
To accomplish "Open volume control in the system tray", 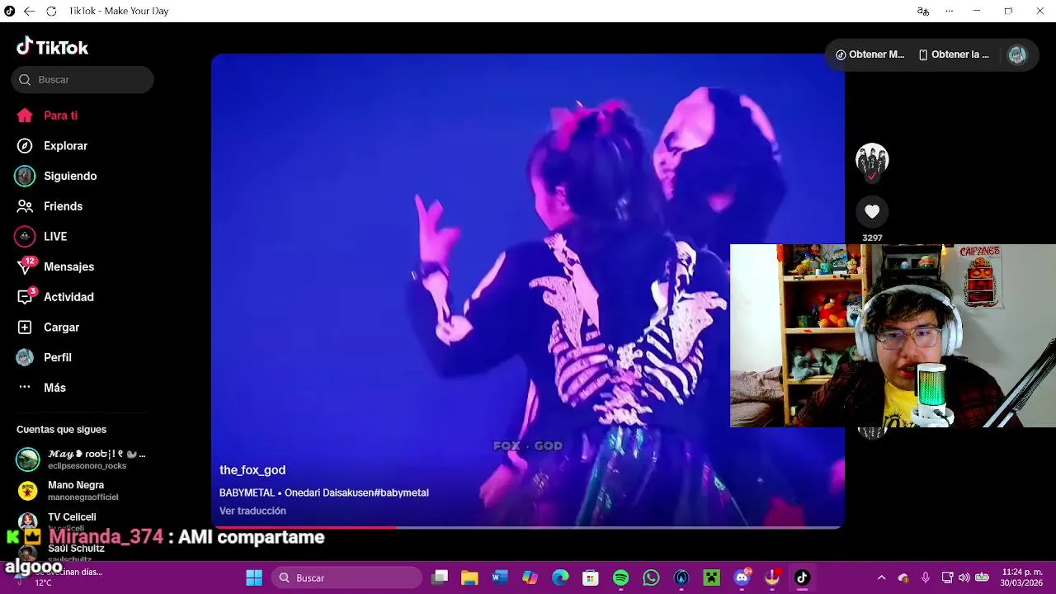I will pos(964,577).
